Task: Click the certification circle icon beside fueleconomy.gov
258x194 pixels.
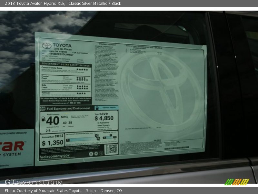Action: click(x=91, y=154)
